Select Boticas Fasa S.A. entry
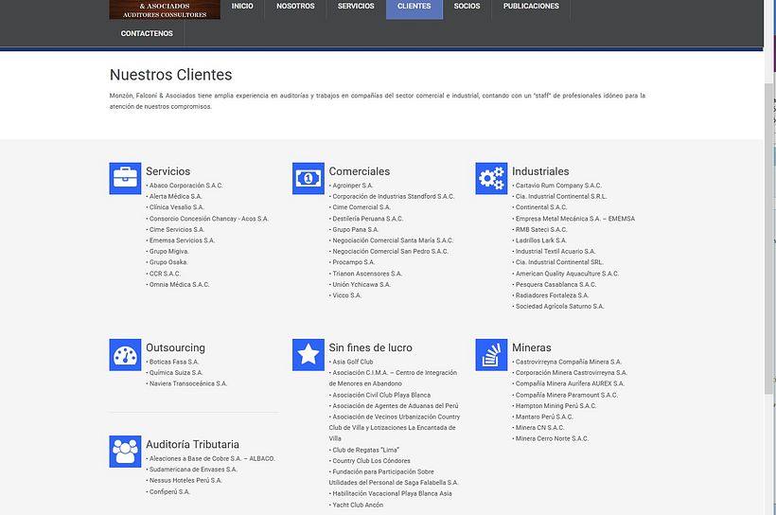776x515 pixels. tap(174, 362)
